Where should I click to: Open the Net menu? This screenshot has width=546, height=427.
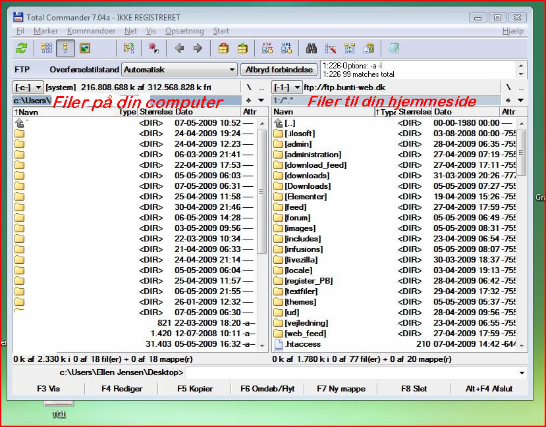[130, 31]
